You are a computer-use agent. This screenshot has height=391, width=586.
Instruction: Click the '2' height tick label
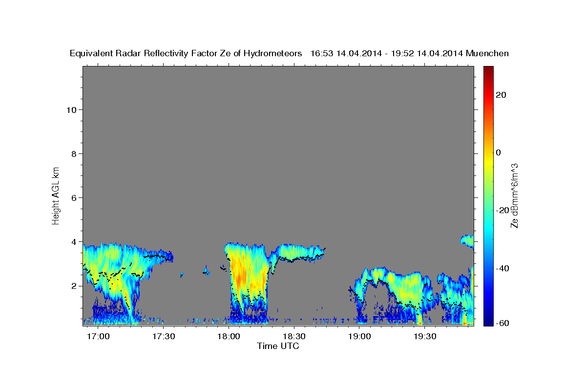[74, 285]
